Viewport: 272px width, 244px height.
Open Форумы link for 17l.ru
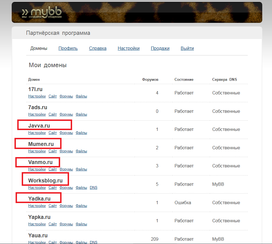click(x=66, y=96)
